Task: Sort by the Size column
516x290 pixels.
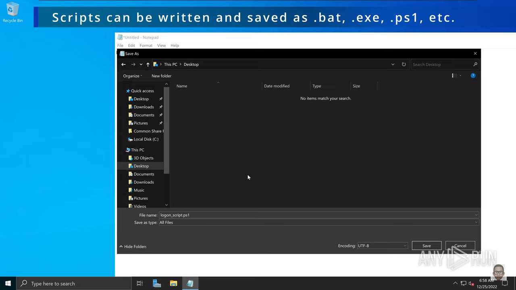Action: tap(356, 86)
